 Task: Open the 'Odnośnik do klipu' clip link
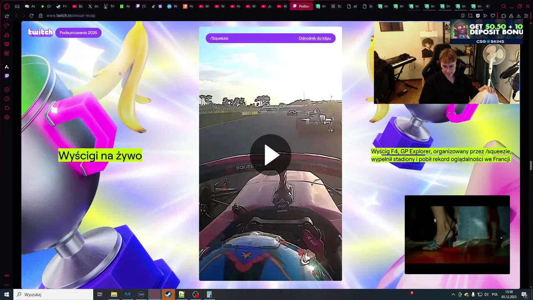[x=315, y=38]
